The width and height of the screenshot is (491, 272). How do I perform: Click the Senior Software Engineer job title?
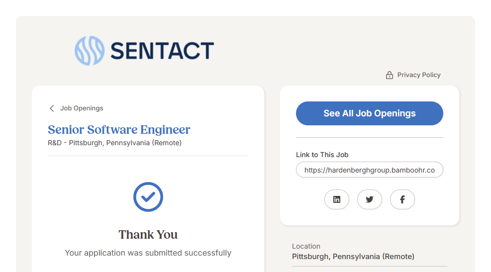119,130
